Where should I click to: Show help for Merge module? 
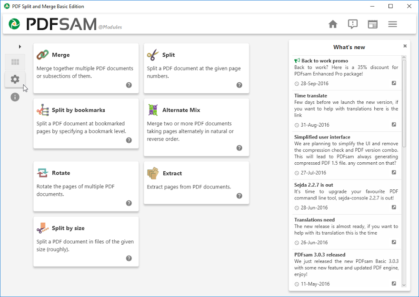coord(129,85)
